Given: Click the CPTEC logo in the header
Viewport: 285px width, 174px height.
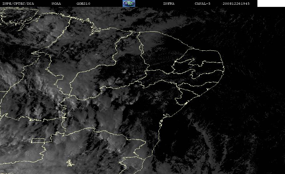Looking at the screenshot, I should coord(129,3).
